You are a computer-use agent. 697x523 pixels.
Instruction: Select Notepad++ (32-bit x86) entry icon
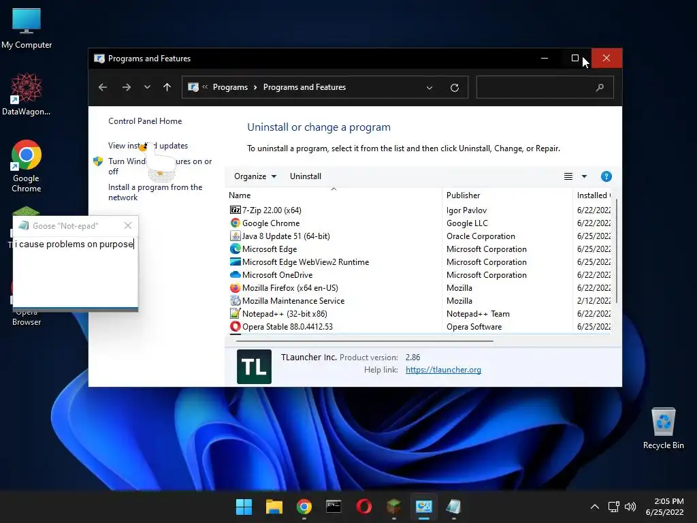click(235, 313)
